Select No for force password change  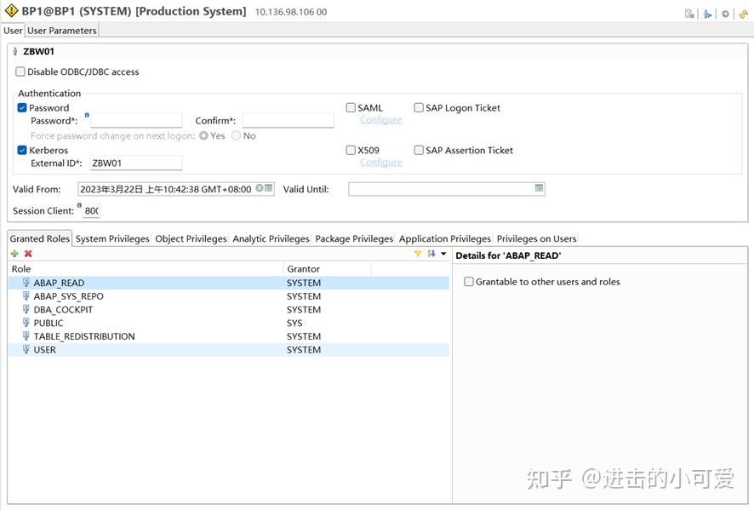coord(236,135)
